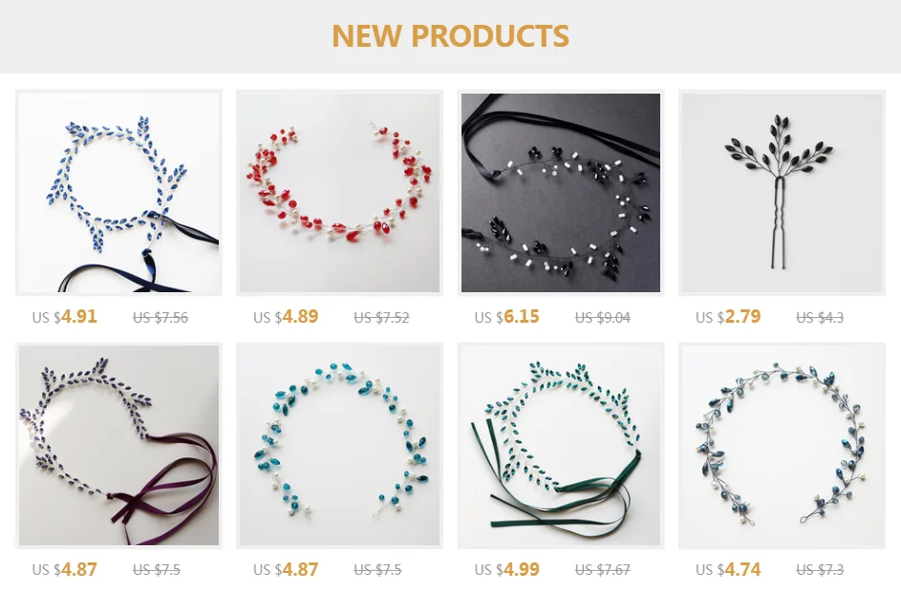Open the red beaded hair vine image
This screenshot has height=614, width=901.
[x=339, y=193]
